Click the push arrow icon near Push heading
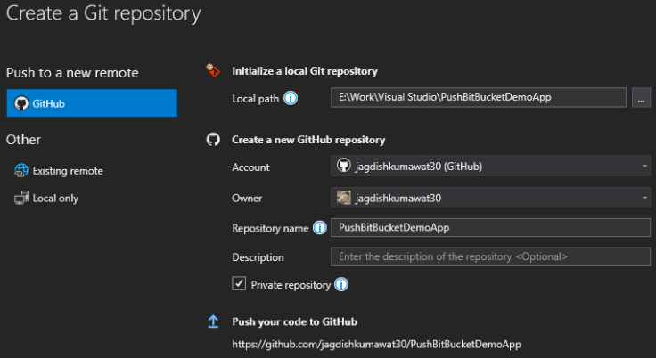 (213, 321)
